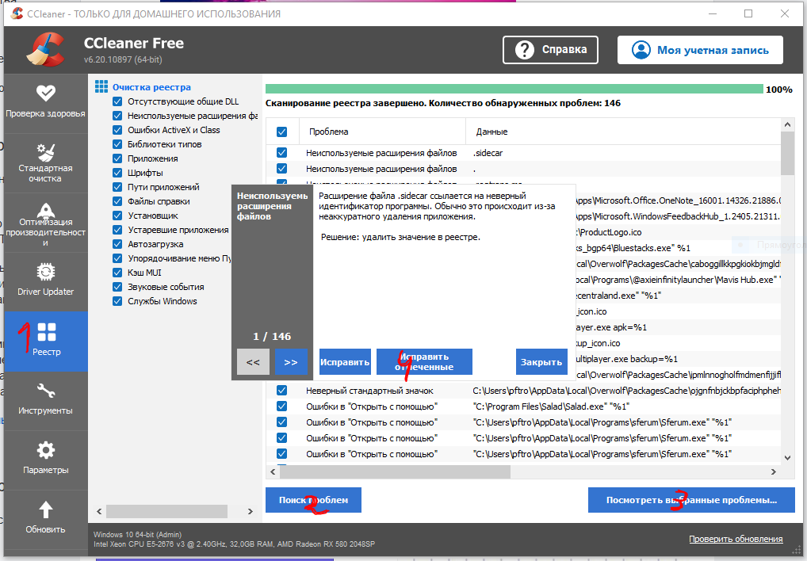Viewport: 807px width, 561px height.
Task: Select the Реестр sidebar section
Action: (46, 341)
